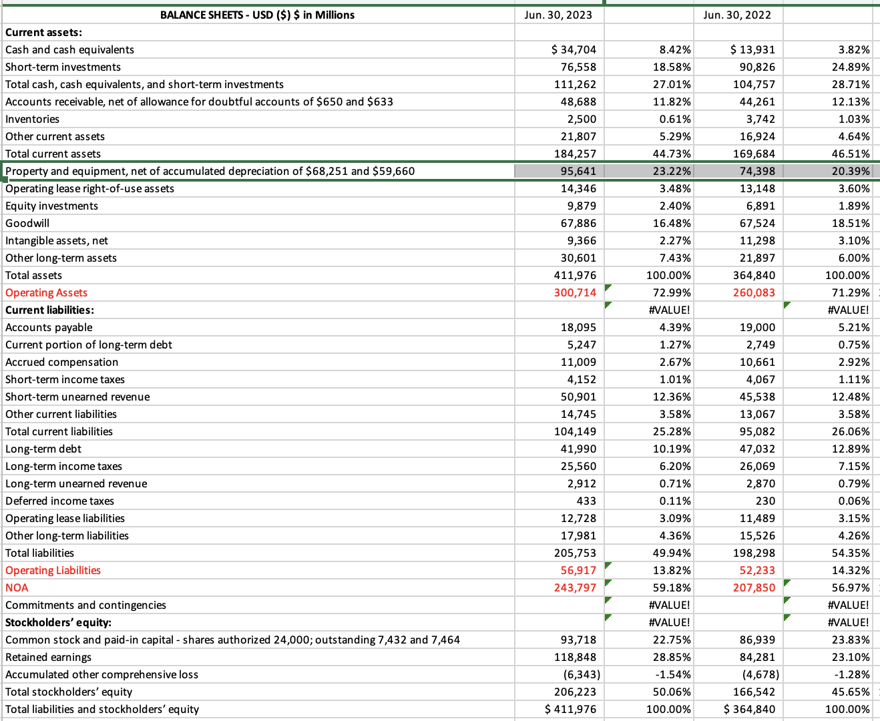The width and height of the screenshot is (880, 721).
Task: Click the green error flag on Operating Assets 72.99% cell
Action: click(608, 289)
